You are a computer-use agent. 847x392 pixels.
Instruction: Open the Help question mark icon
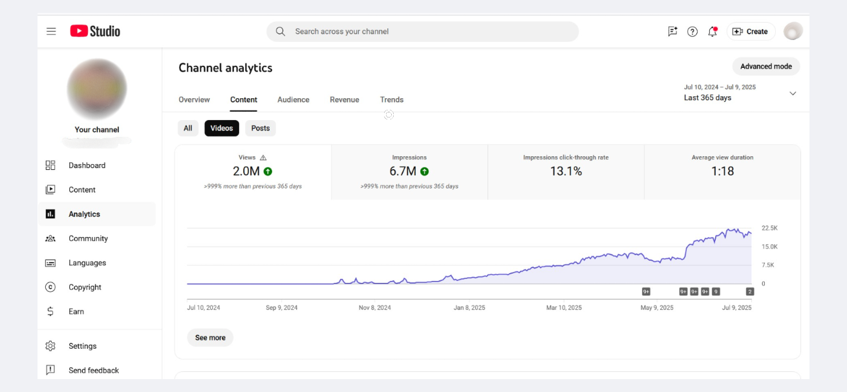692,31
